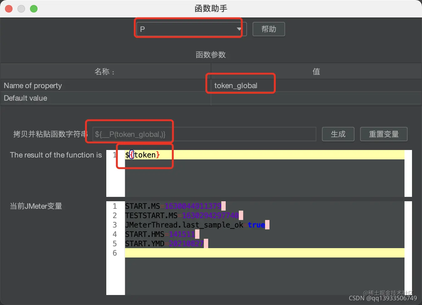The width and height of the screenshot is (422, 305).
Task: Select the empty Default value cell
Action: tap(316, 98)
